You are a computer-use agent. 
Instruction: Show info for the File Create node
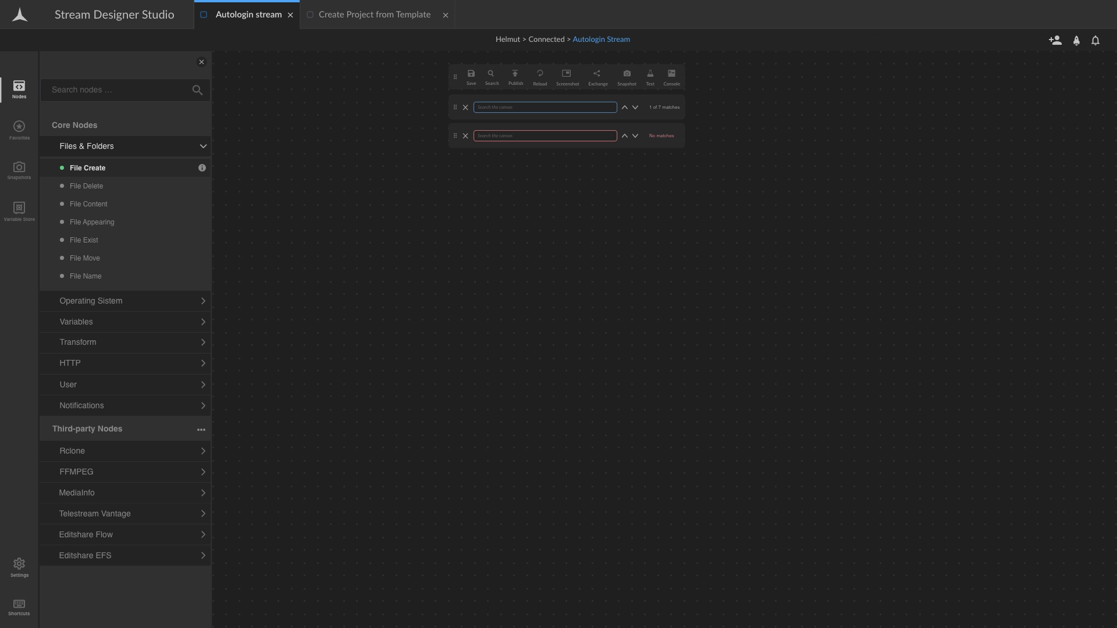[x=202, y=168]
